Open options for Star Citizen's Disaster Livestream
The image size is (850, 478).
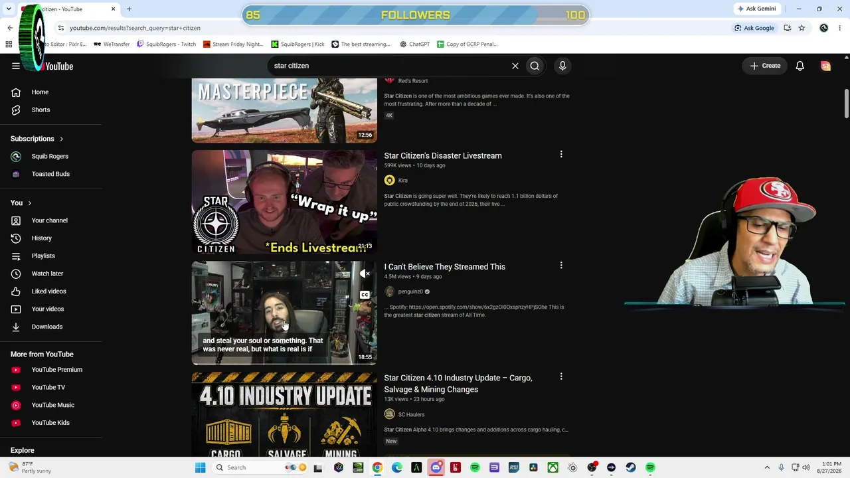point(561,155)
